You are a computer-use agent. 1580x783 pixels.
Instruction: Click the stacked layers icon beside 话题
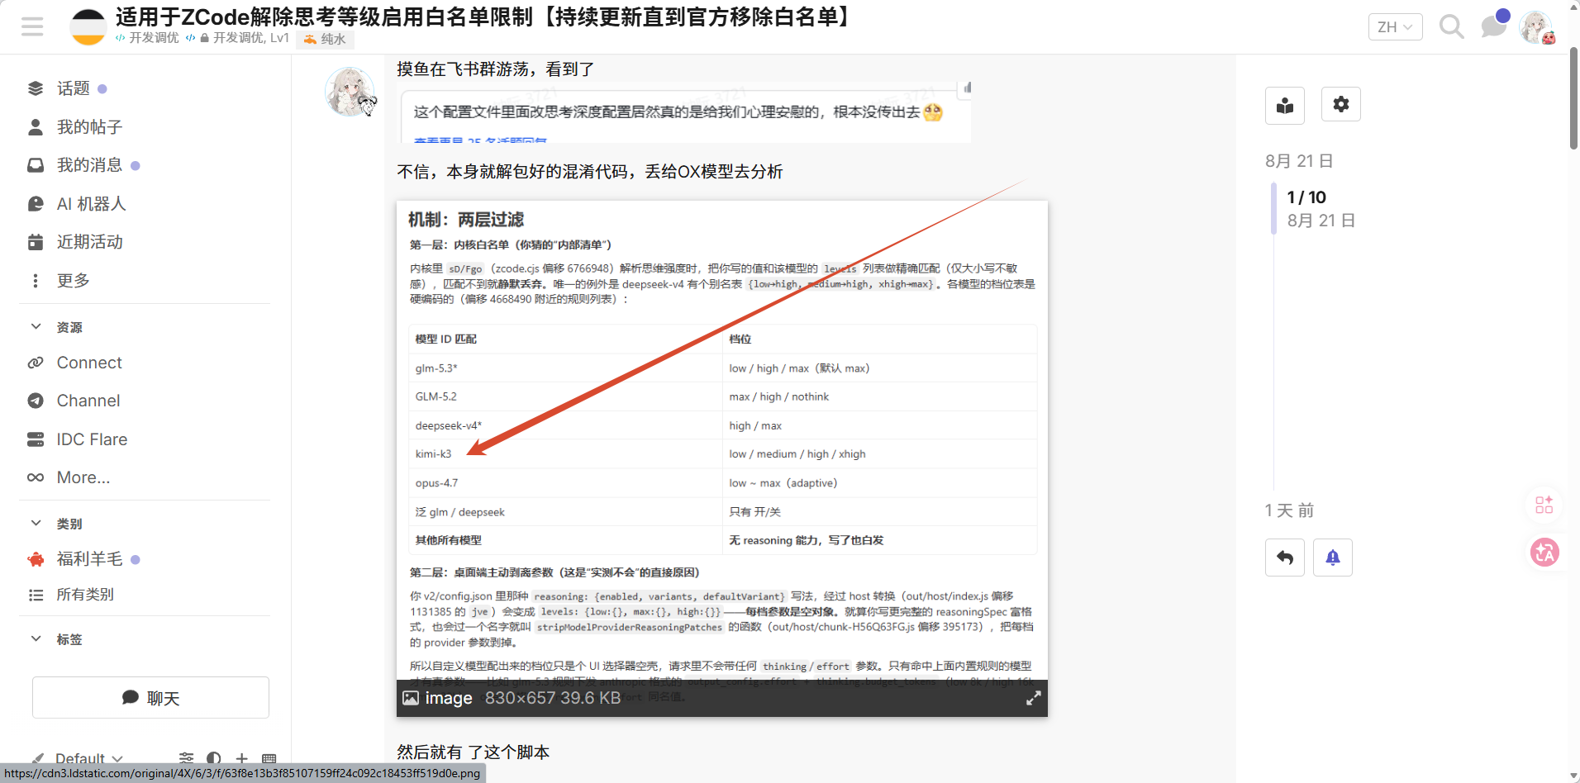tap(36, 88)
